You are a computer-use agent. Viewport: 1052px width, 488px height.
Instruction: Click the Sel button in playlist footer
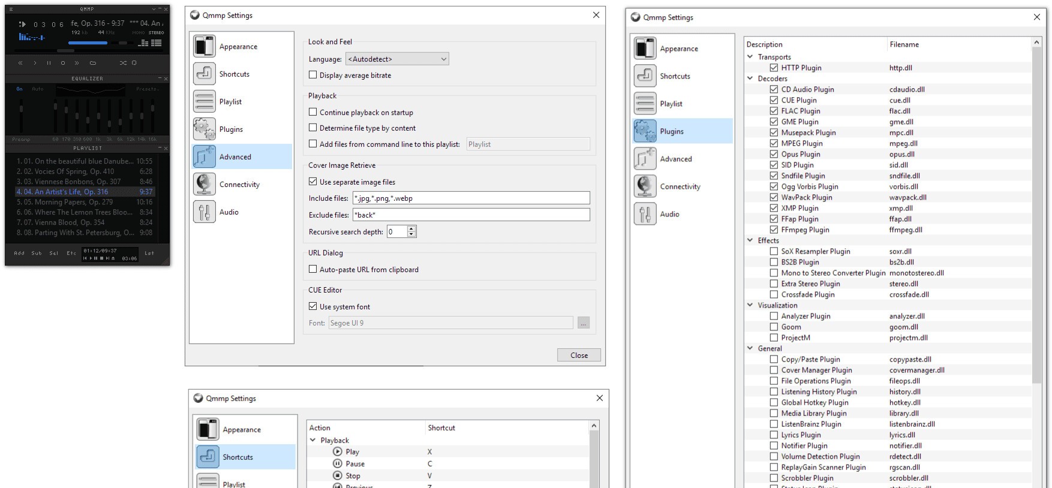[54, 253]
